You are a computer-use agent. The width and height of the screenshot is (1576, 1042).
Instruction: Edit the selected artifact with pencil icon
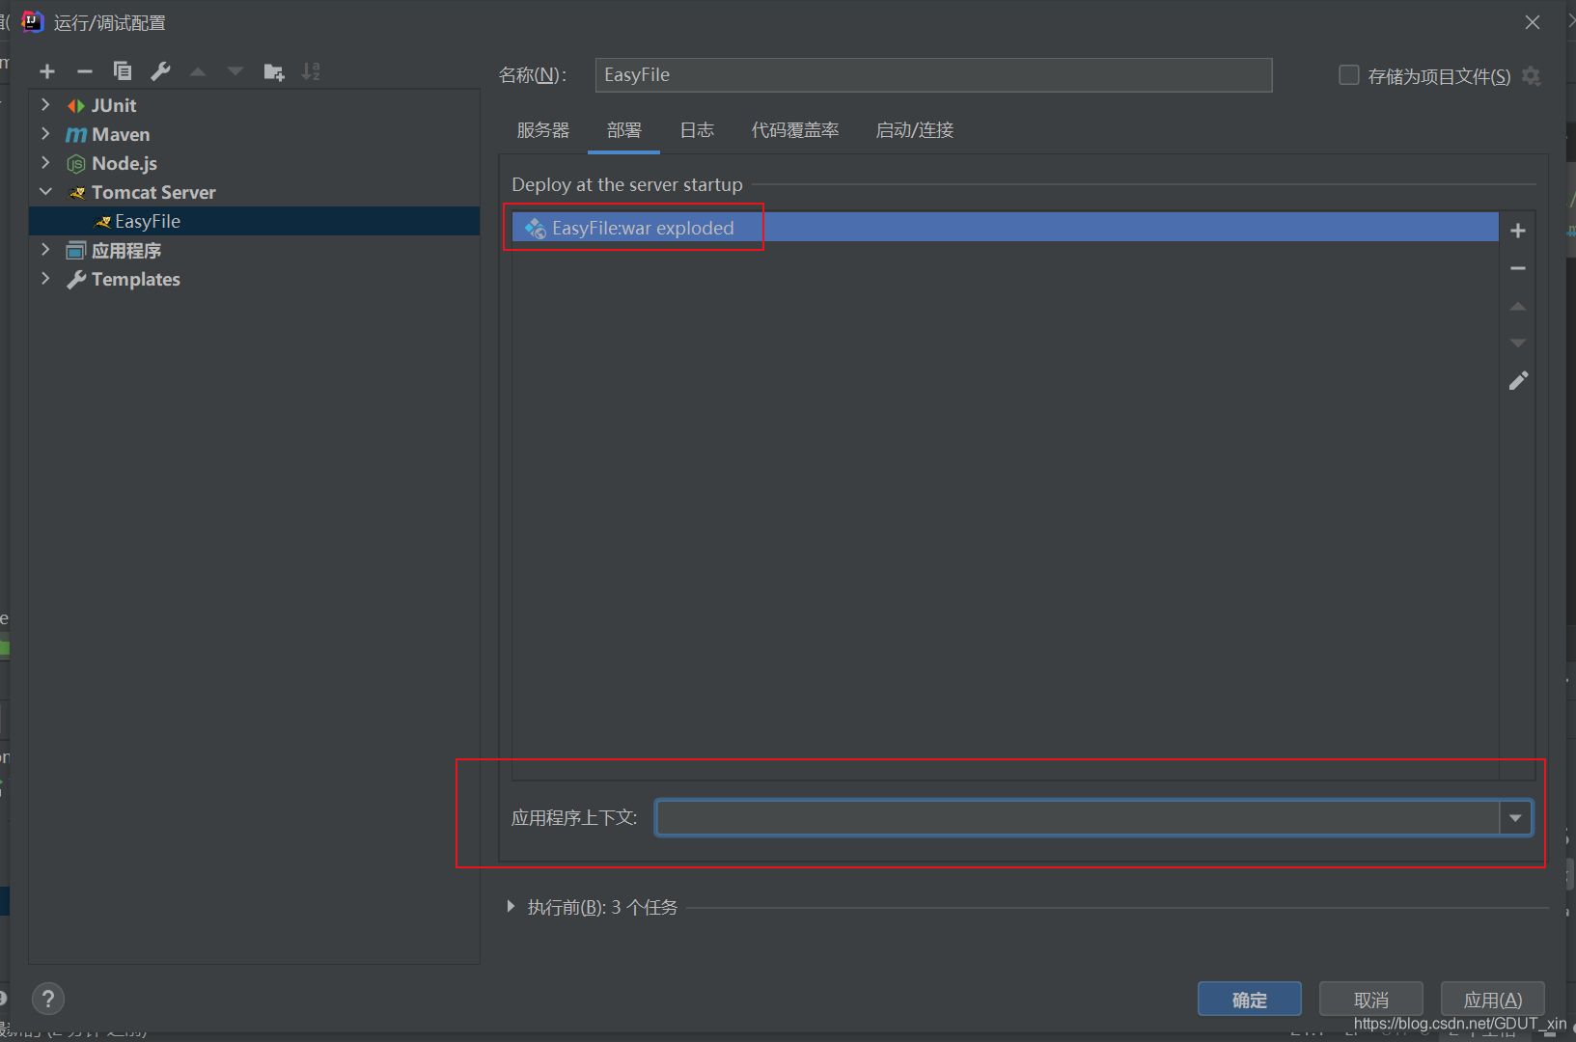pyautogui.click(x=1518, y=381)
